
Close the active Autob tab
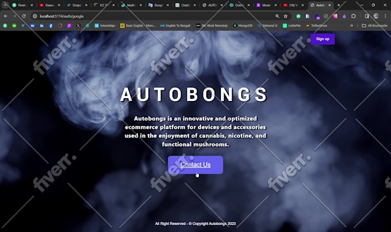click(329, 5)
